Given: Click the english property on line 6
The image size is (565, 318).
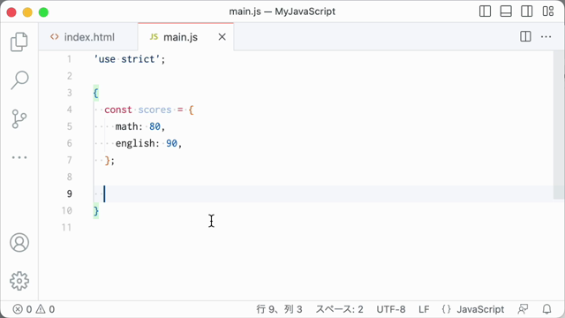Looking at the screenshot, I should (x=135, y=143).
